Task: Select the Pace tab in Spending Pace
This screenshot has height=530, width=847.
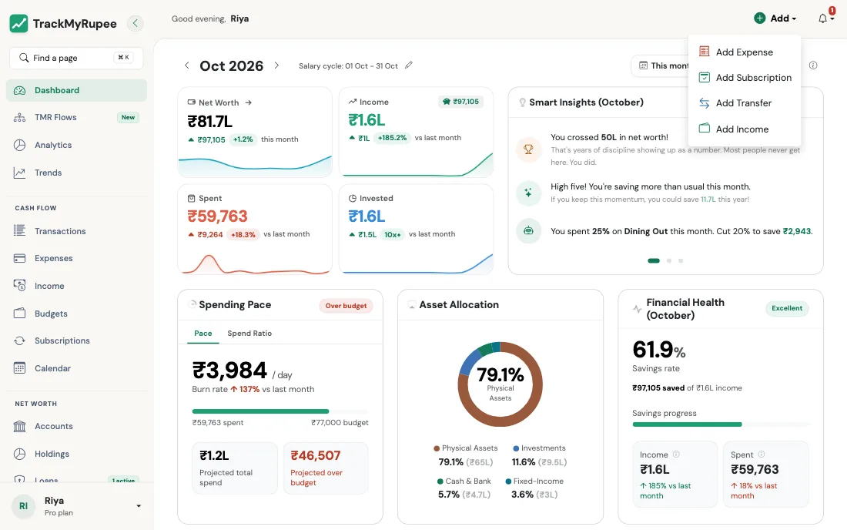Action: [203, 334]
